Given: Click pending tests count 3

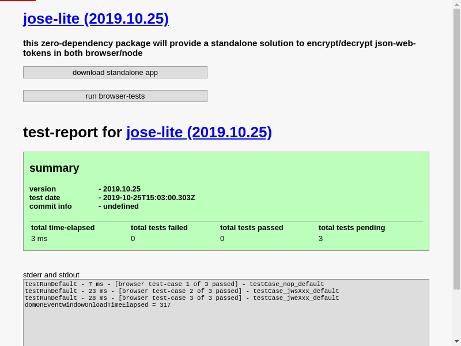Looking at the screenshot, I should (x=321, y=239).
